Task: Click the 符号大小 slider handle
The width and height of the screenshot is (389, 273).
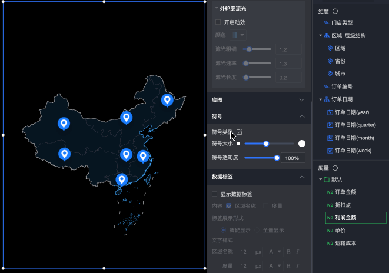Action: [266, 144]
